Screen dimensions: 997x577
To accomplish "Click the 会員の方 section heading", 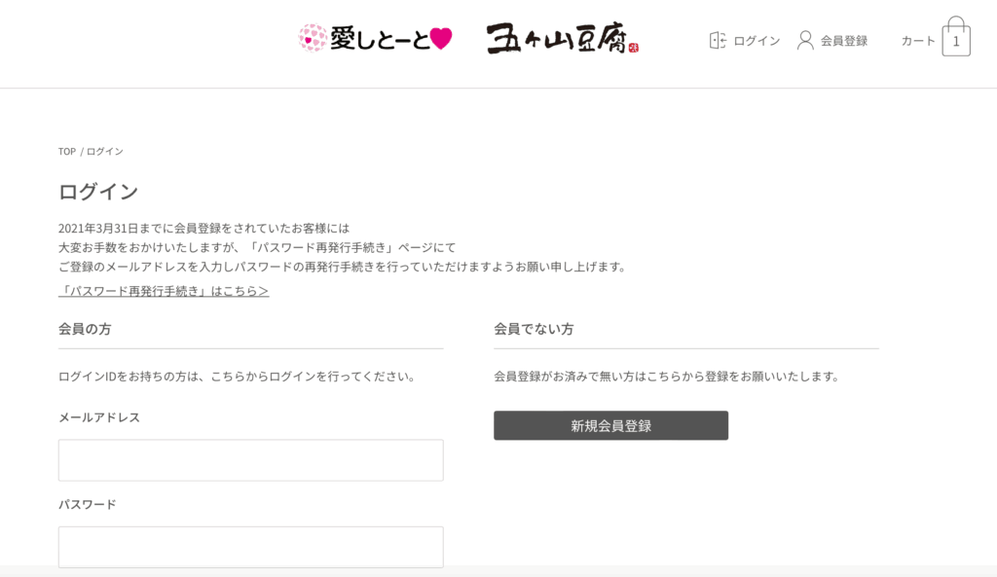I will click(x=85, y=329).
